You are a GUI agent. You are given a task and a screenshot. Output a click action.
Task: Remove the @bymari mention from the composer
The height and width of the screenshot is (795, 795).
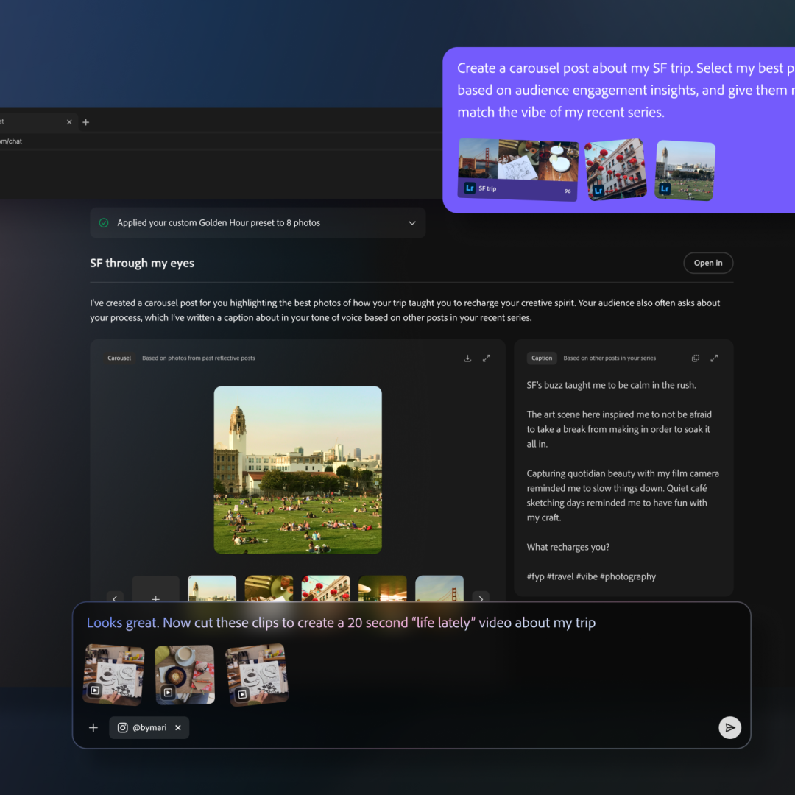(x=177, y=727)
